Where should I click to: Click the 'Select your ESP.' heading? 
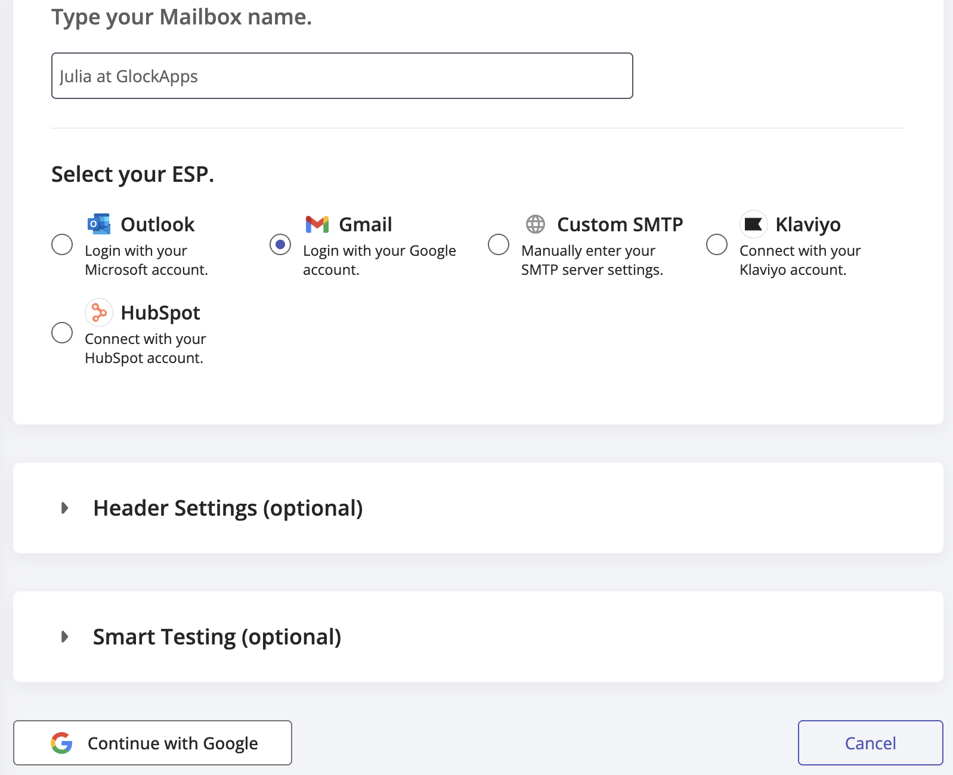click(132, 175)
